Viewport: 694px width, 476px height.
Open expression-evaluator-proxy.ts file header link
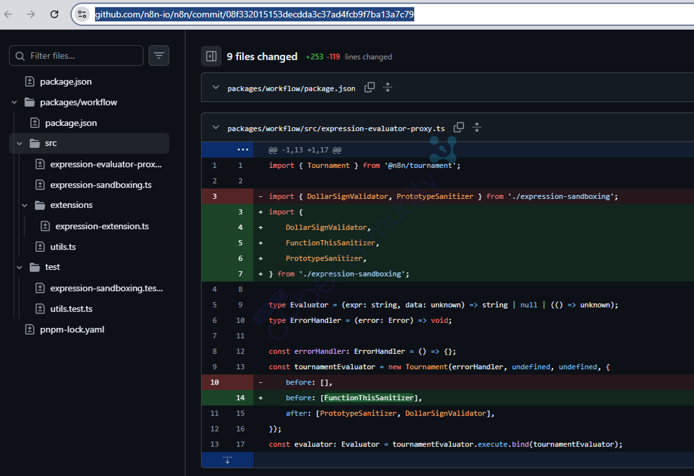click(x=336, y=128)
